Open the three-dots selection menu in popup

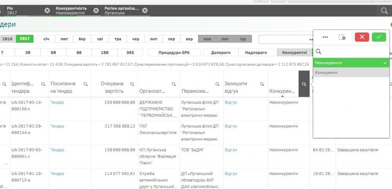(x=325, y=37)
